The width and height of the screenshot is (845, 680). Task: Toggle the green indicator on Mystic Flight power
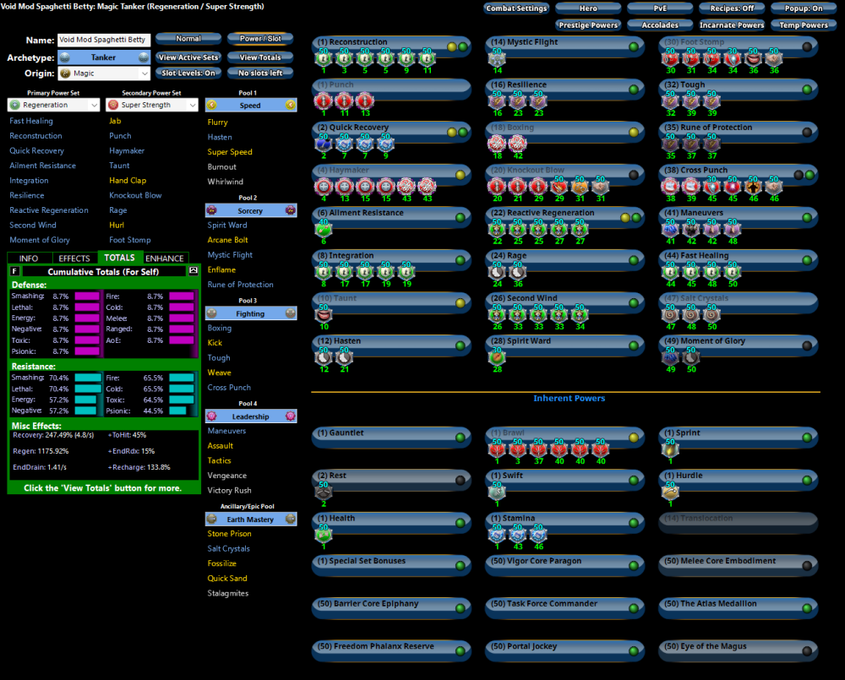point(634,45)
